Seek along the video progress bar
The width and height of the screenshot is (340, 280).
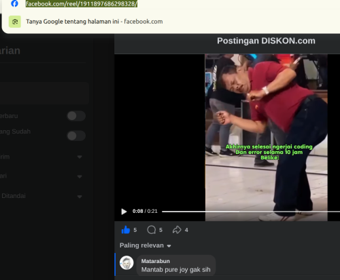point(251,212)
